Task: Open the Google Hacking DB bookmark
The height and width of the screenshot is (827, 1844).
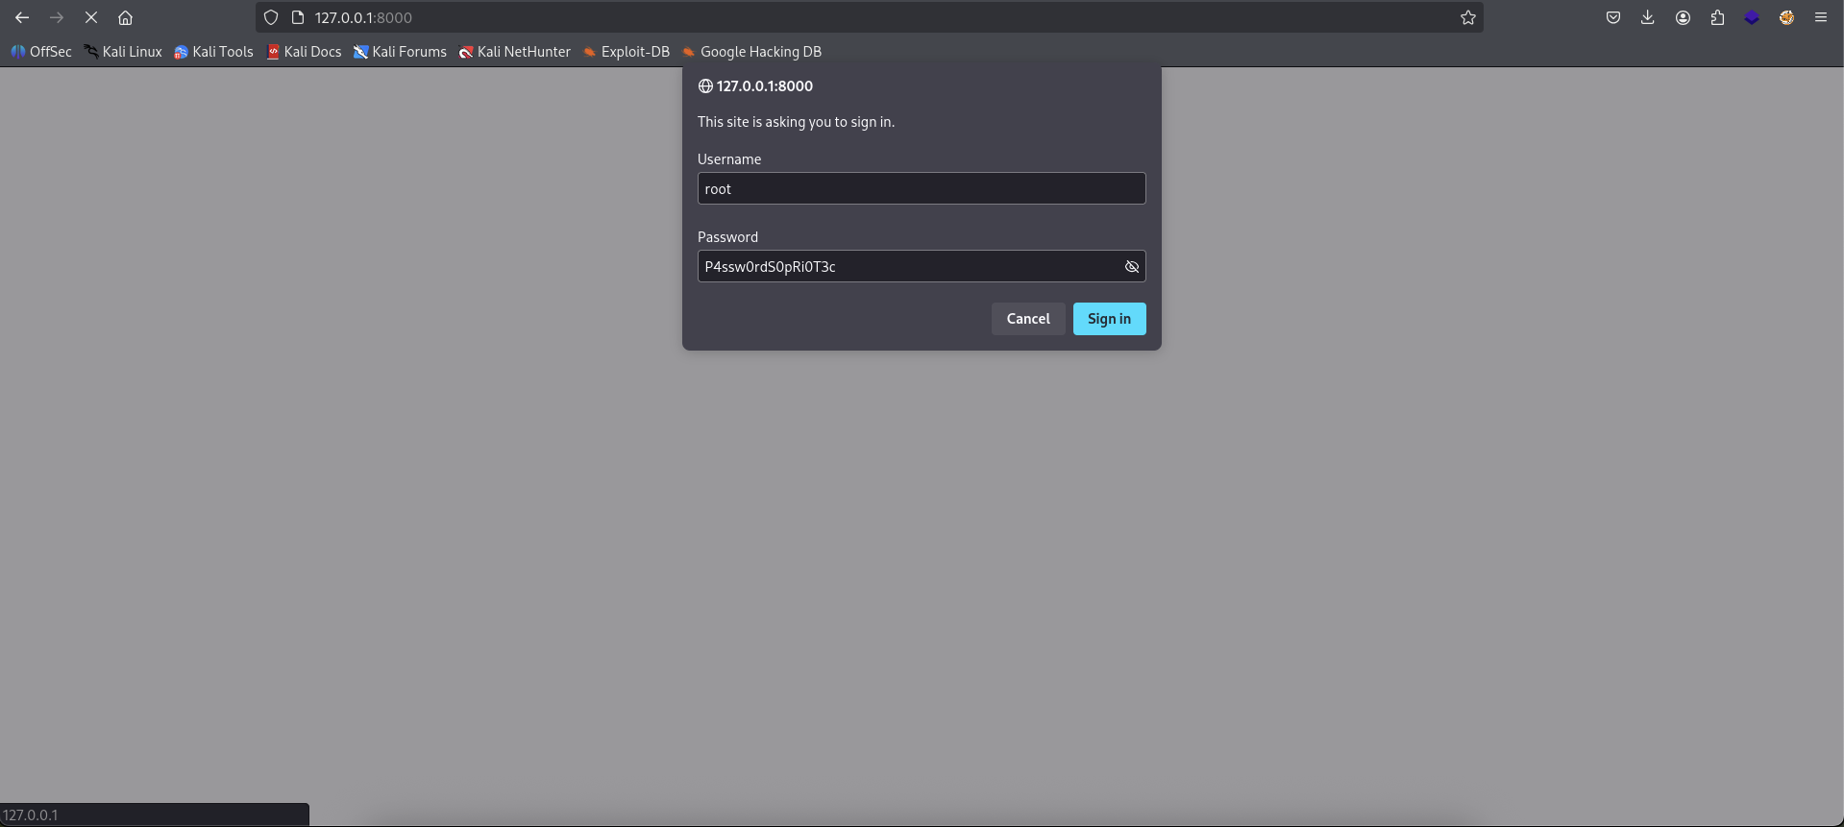Action: (x=751, y=52)
